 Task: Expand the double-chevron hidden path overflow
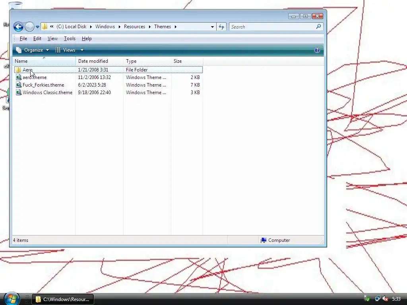click(x=52, y=27)
